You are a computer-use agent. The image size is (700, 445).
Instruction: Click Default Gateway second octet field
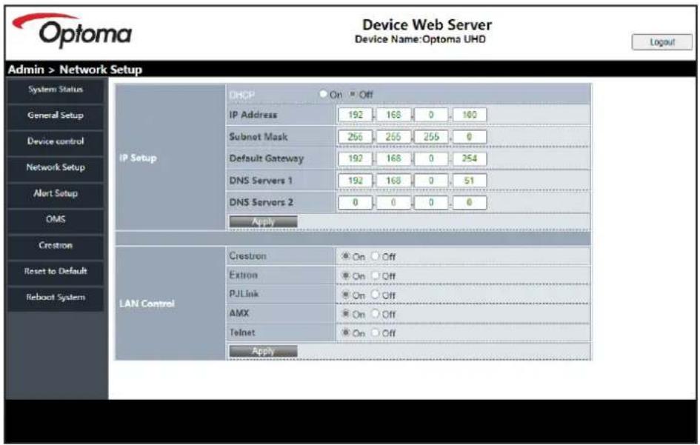(393, 158)
